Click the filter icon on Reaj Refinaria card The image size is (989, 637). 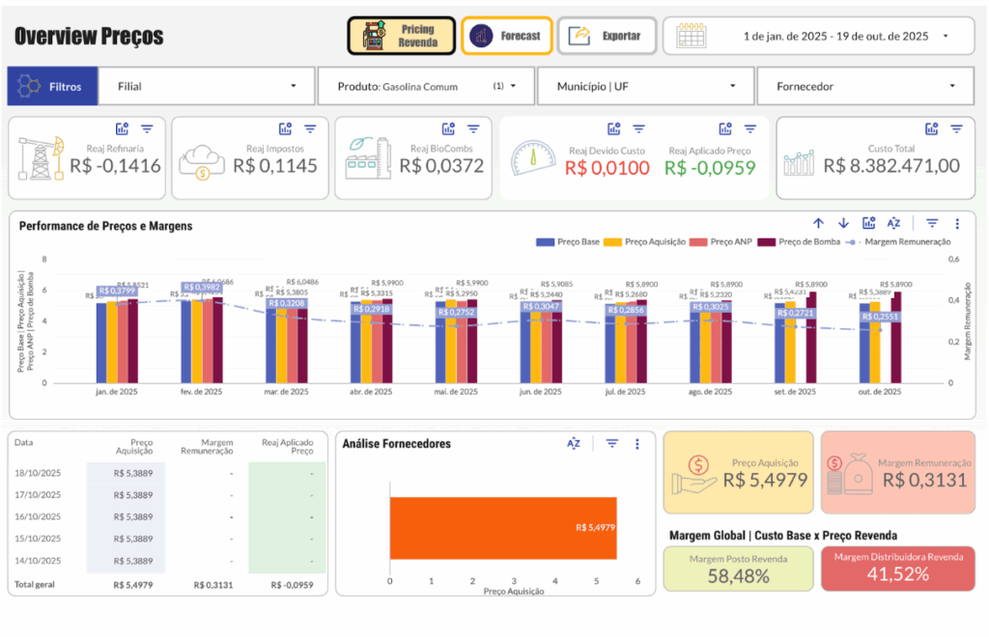click(147, 128)
